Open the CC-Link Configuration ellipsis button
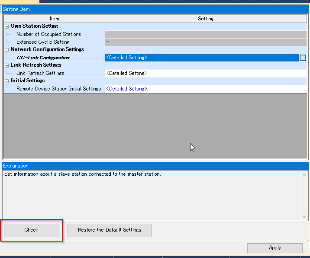 303,58
